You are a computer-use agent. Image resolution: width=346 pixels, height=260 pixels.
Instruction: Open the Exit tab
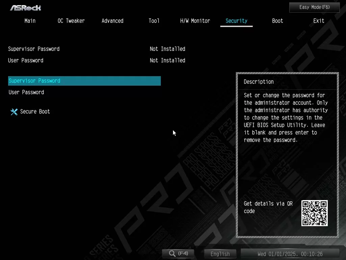319,21
